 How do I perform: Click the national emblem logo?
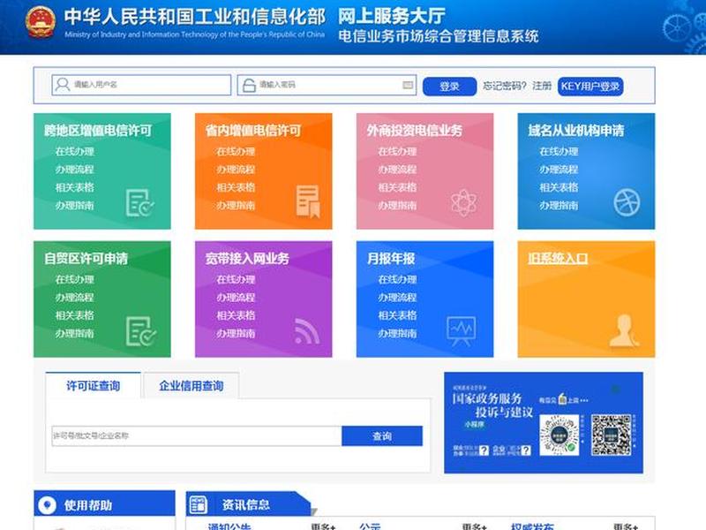[x=41, y=22]
